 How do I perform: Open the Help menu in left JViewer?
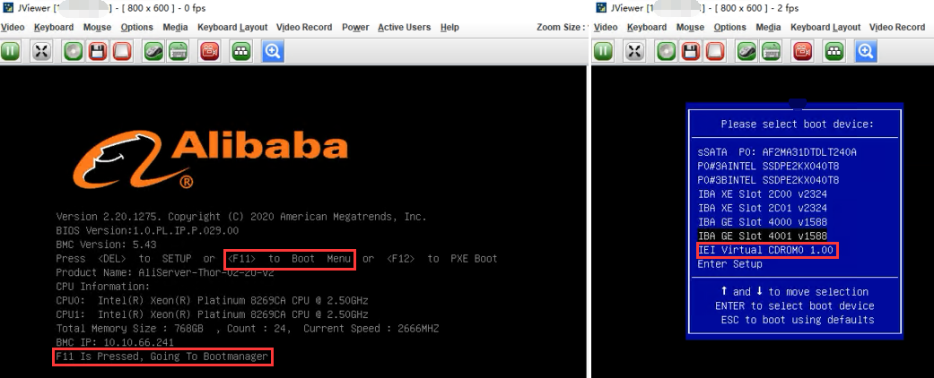tap(450, 28)
